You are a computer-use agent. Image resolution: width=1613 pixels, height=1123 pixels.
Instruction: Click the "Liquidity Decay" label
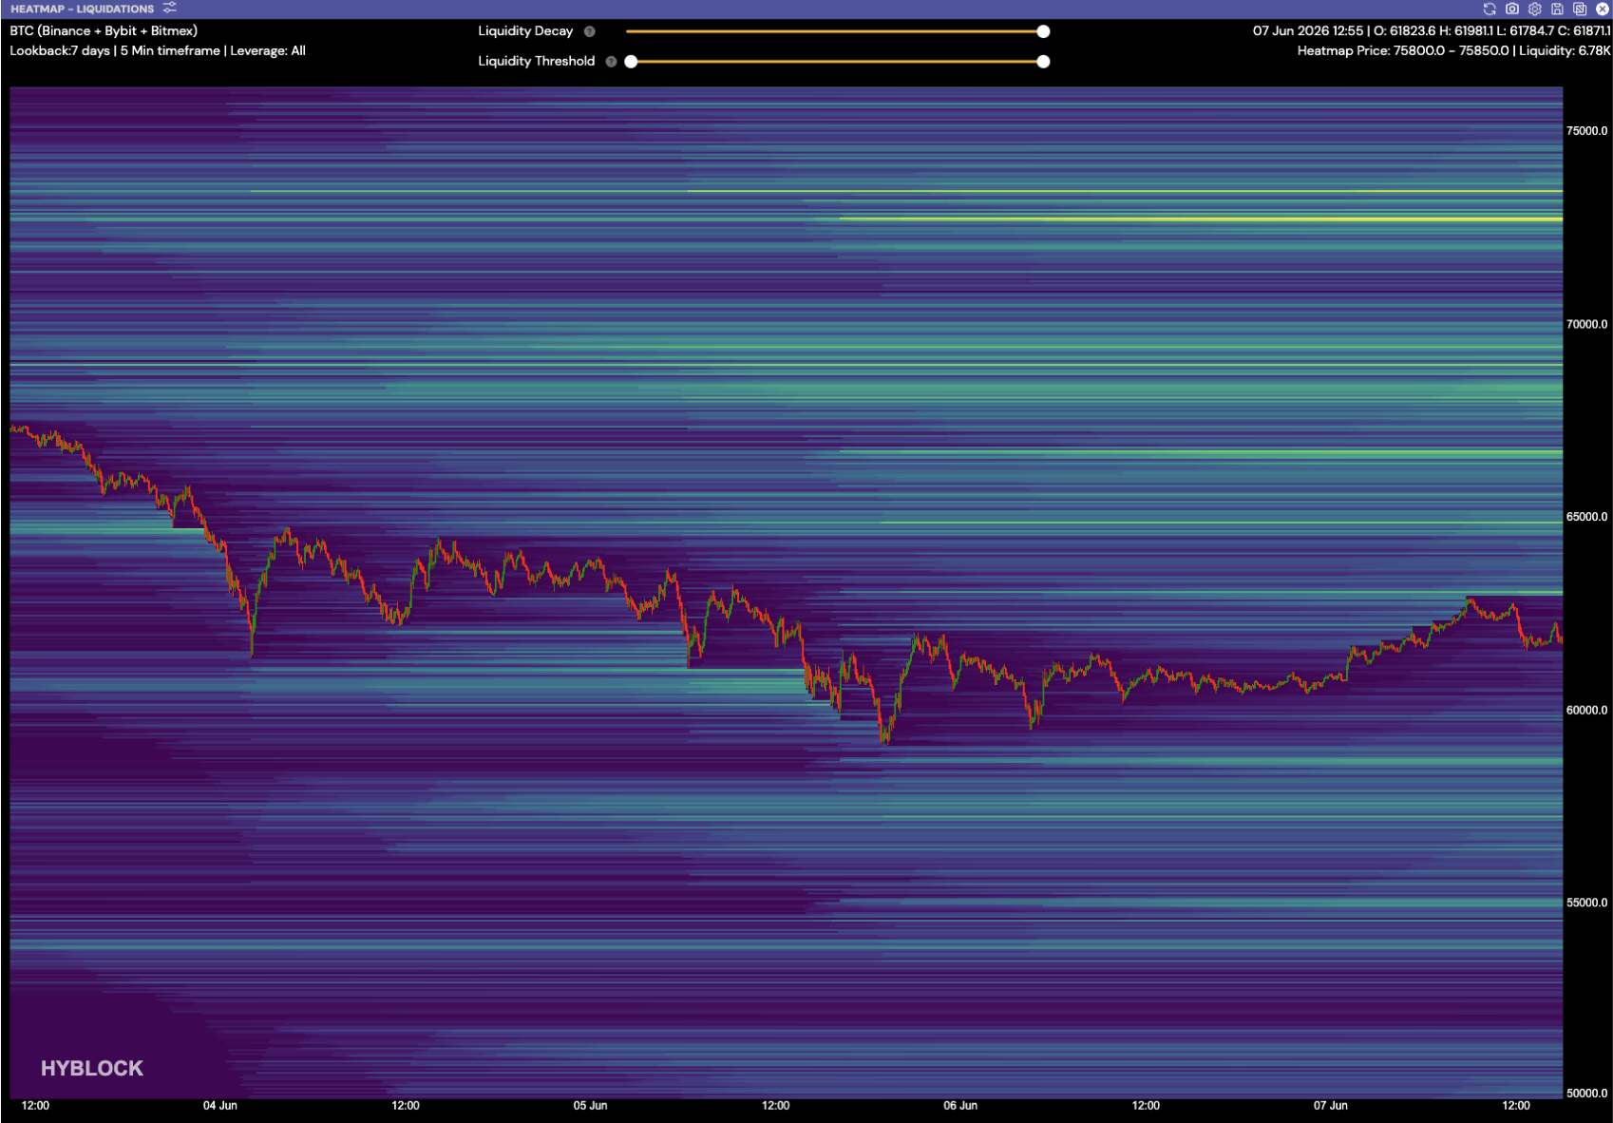525,31
